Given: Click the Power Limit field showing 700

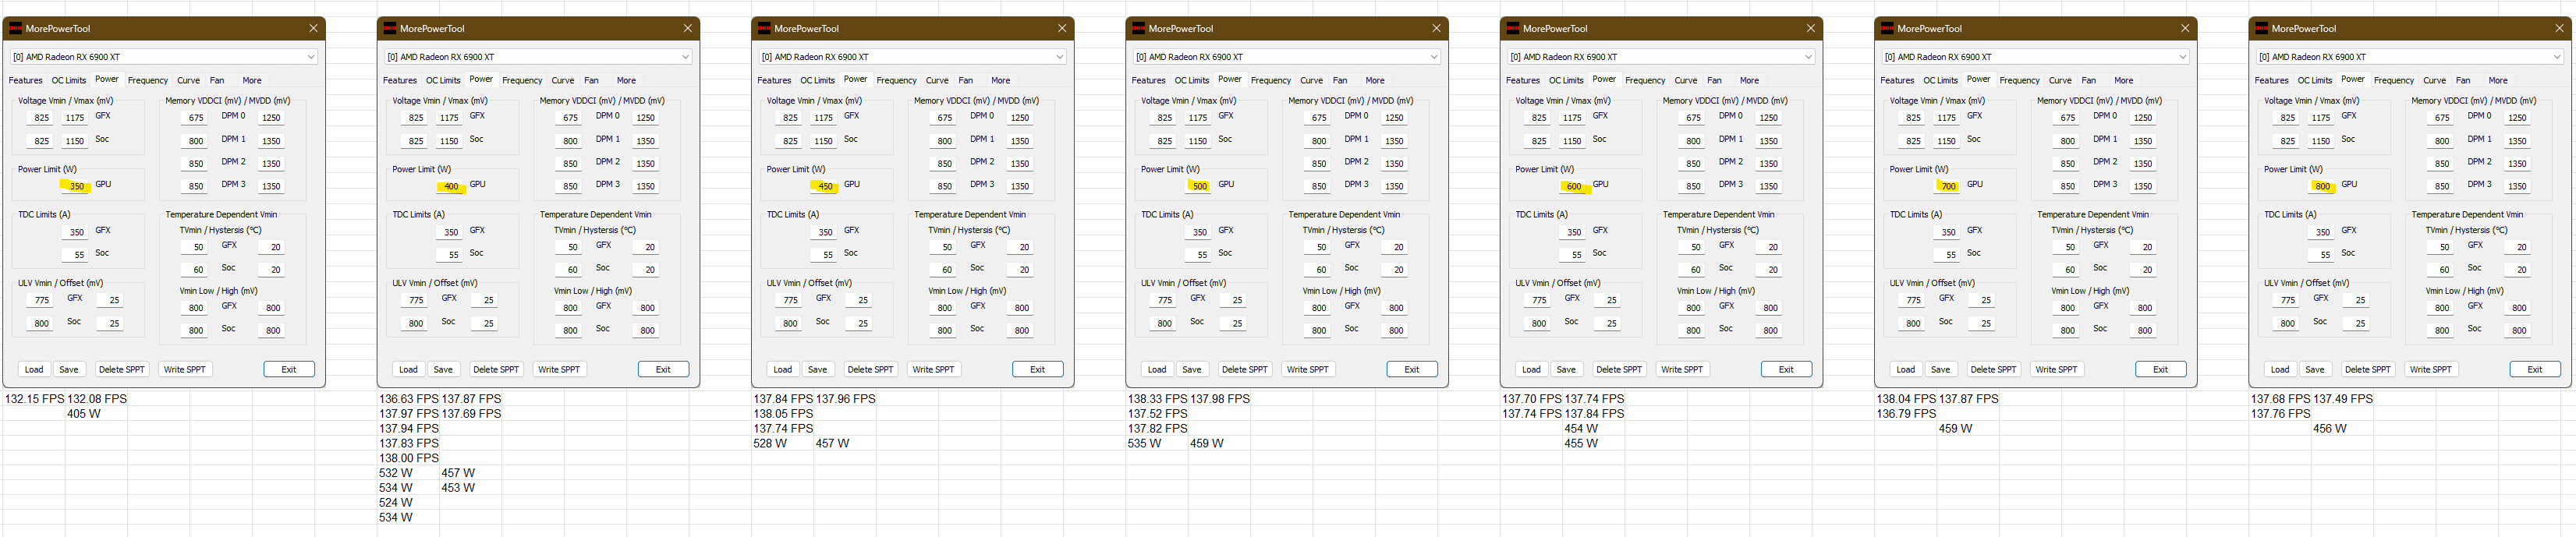Looking at the screenshot, I should (x=1946, y=186).
